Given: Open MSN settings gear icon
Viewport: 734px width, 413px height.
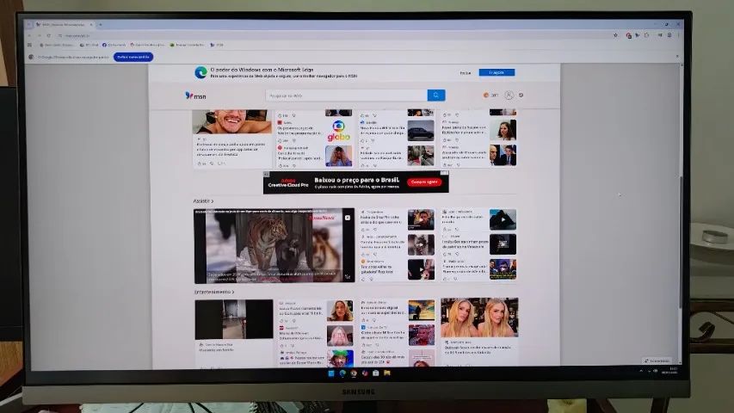Looking at the screenshot, I should click(x=521, y=95).
